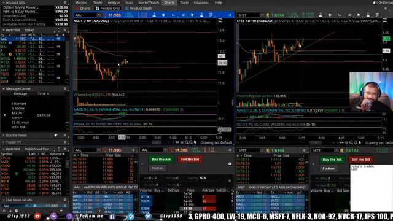
Task: Open the Monitor menu
Action: pyautogui.click(x=82, y=2)
